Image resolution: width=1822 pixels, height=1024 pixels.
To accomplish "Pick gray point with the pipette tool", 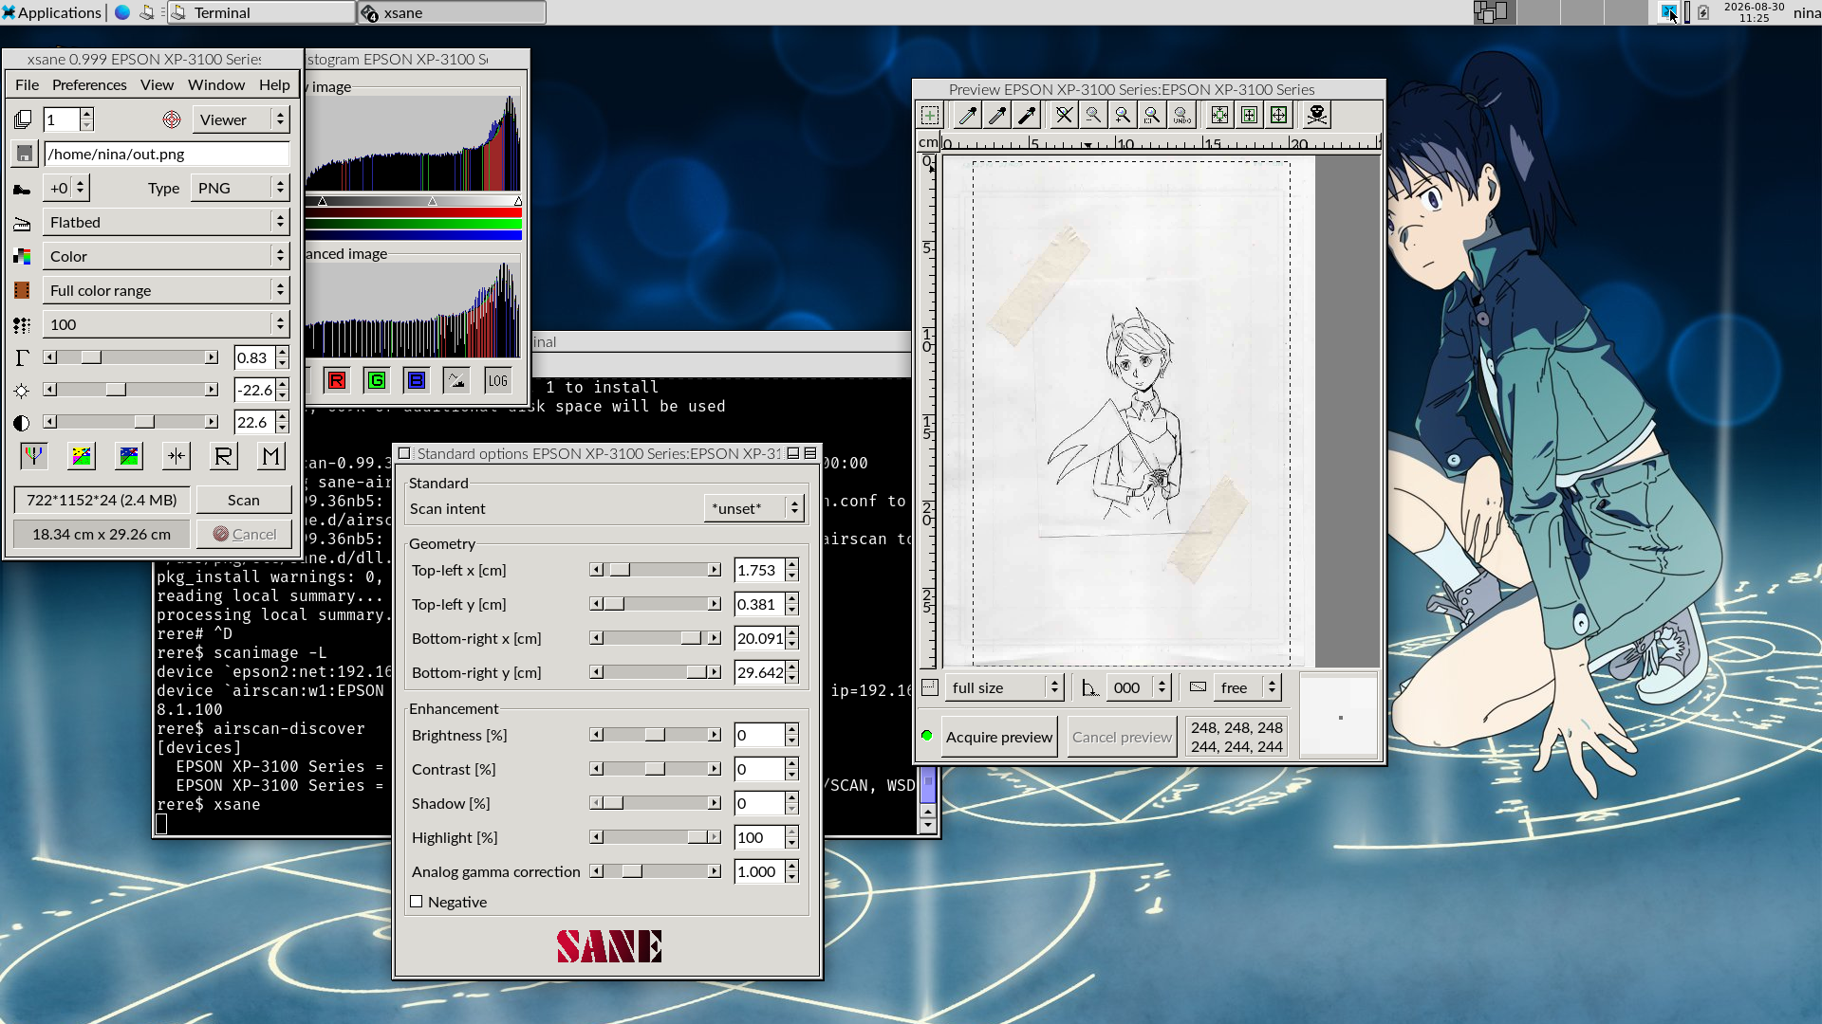I will (997, 116).
